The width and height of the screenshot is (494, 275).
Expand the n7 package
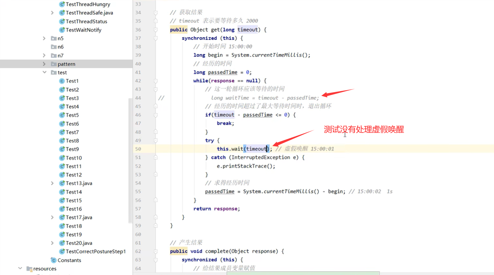click(44, 55)
